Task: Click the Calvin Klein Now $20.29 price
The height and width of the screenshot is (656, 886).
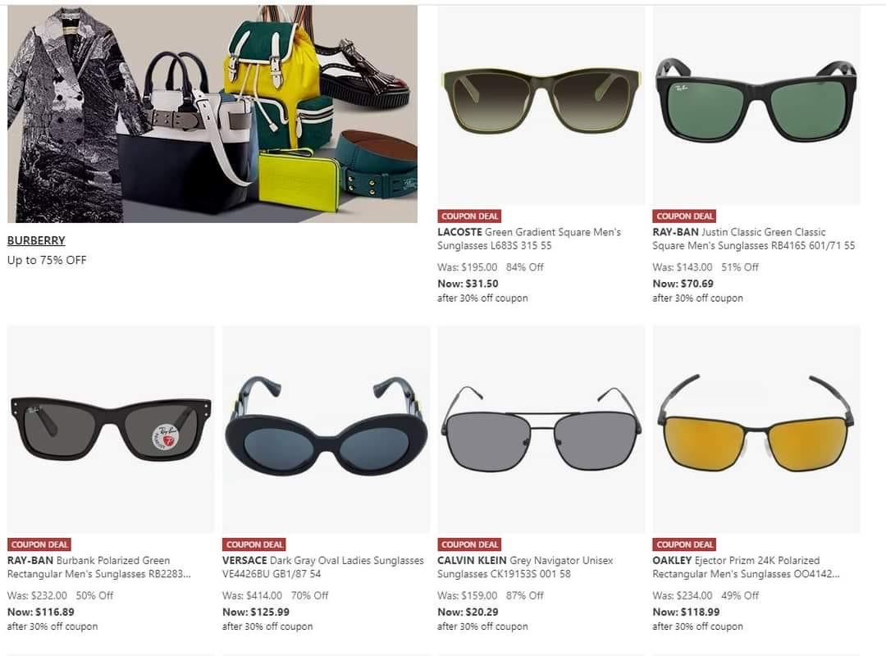Action: click(468, 612)
